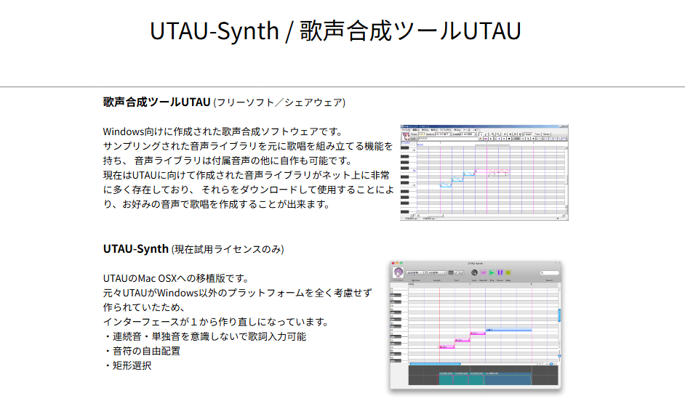Click the heading '歌声合成ツールUTAU'
This screenshot has height=401, width=685.
[x=157, y=102]
